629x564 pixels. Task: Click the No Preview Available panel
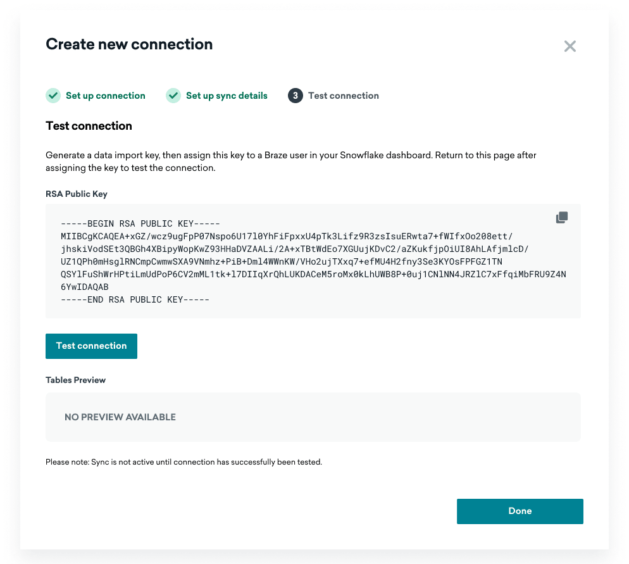(x=313, y=417)
